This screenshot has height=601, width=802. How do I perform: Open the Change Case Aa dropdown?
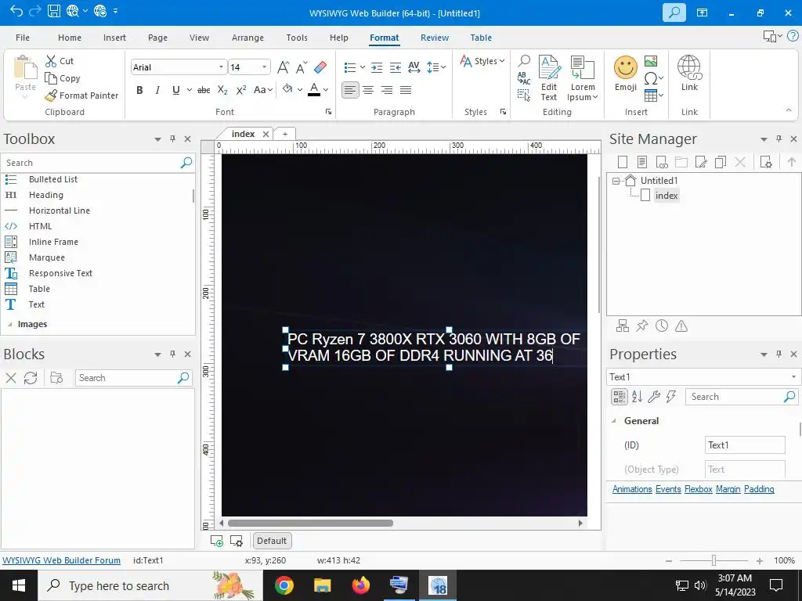[x=263, y=90]
